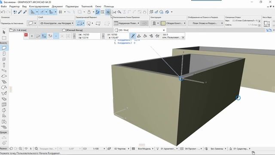Select the Inject Parameters syringe tool
This screenshot has width=275, height=155.
tap(25, 12)
